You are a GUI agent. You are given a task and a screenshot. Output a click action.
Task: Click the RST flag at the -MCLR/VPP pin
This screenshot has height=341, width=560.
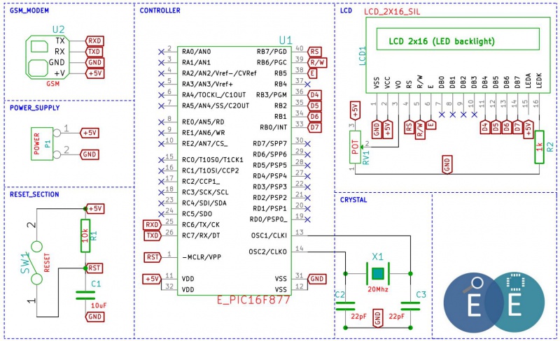153,257
